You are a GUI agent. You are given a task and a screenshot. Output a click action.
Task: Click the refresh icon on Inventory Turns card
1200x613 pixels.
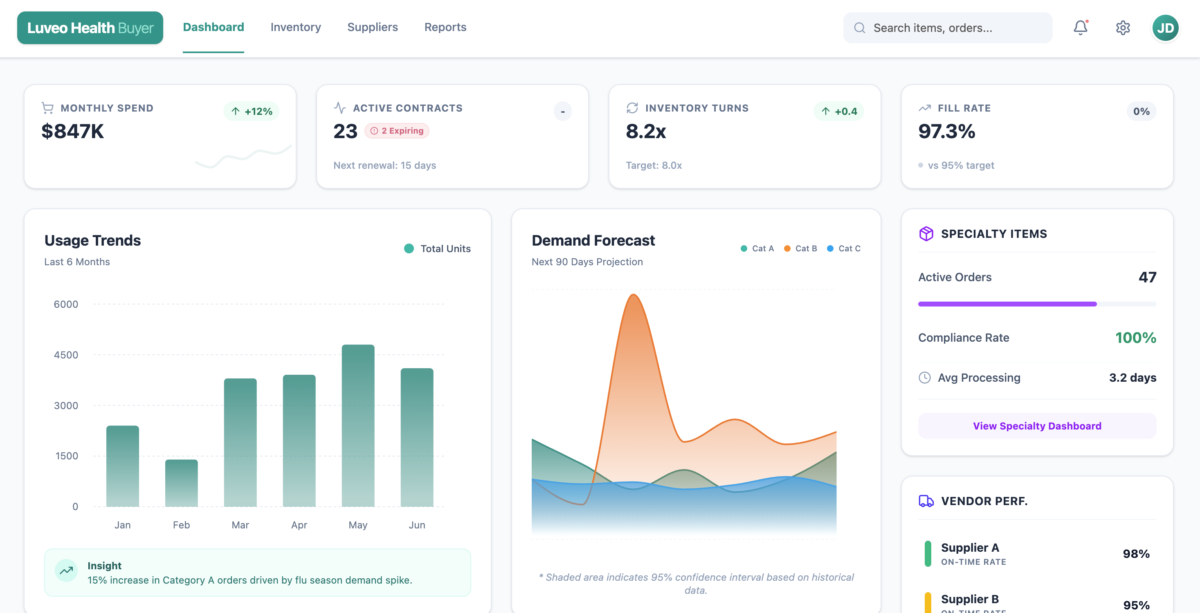(631, 107)
